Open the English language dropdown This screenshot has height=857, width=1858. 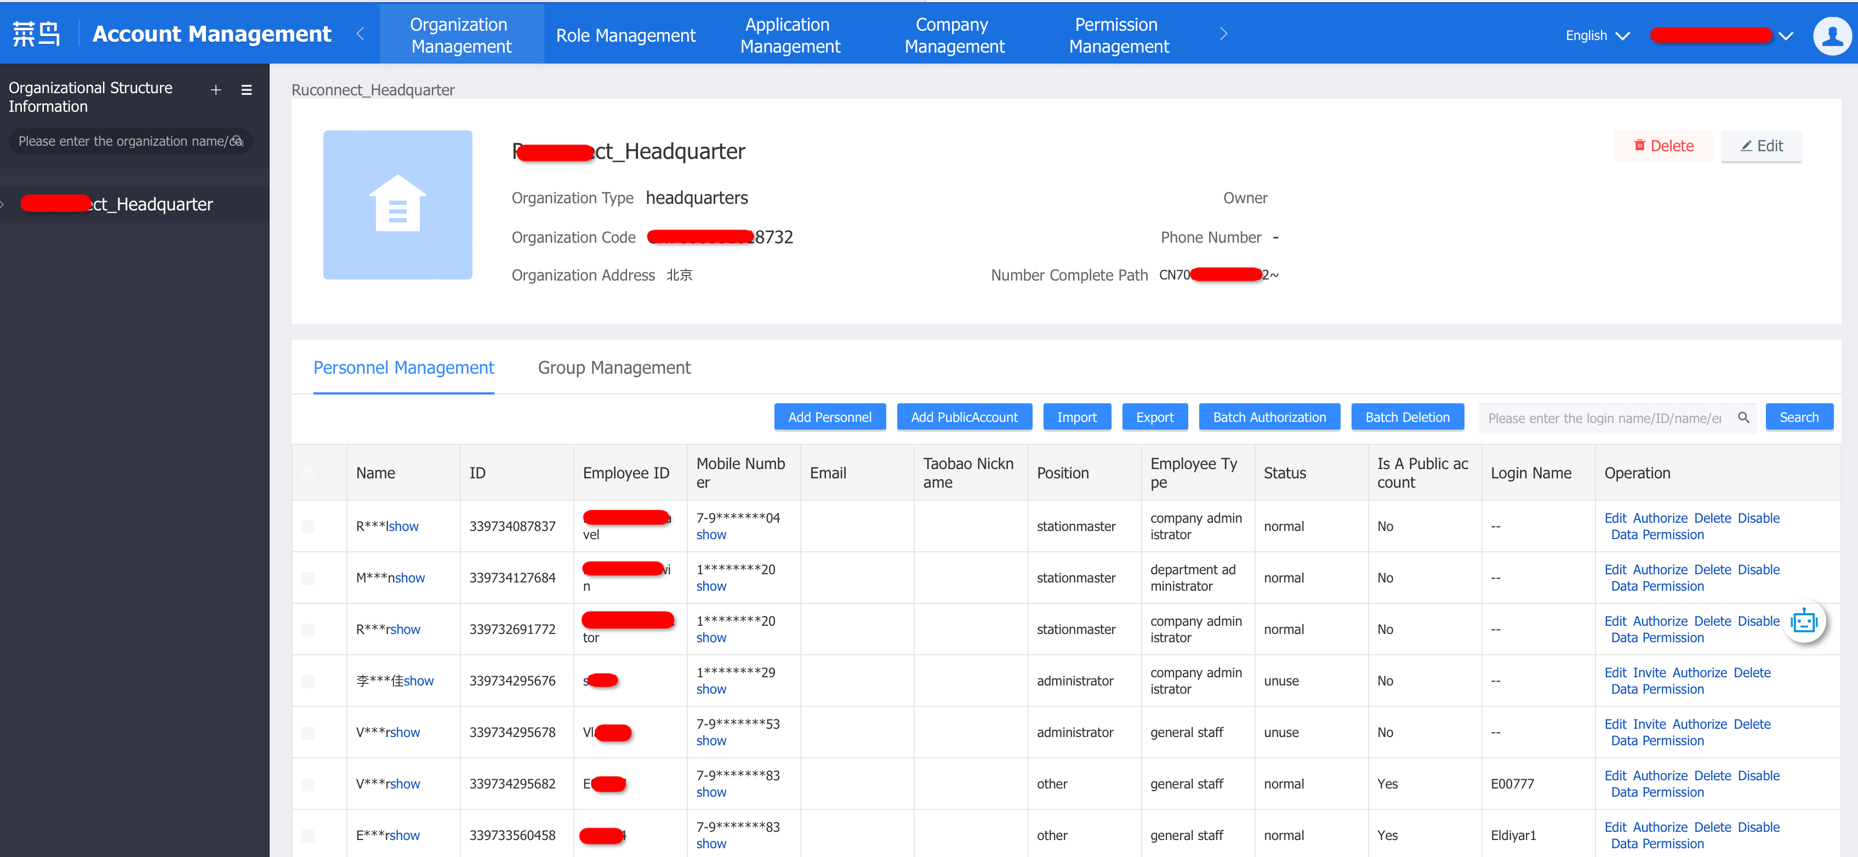[1597, 36]
